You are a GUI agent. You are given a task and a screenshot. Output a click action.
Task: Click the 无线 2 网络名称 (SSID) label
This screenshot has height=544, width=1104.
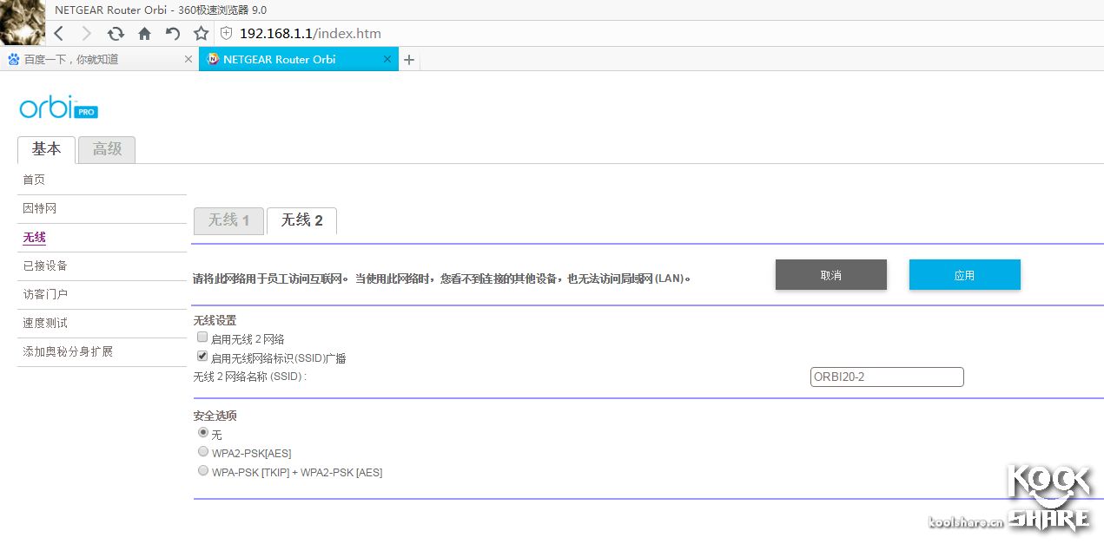pos(249,377)
